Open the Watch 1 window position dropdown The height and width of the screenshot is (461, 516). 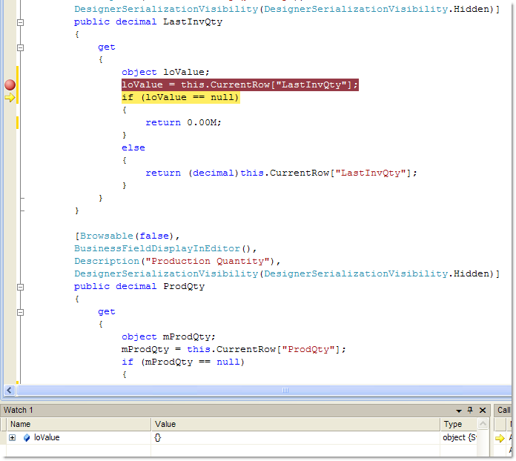(457, 410)
